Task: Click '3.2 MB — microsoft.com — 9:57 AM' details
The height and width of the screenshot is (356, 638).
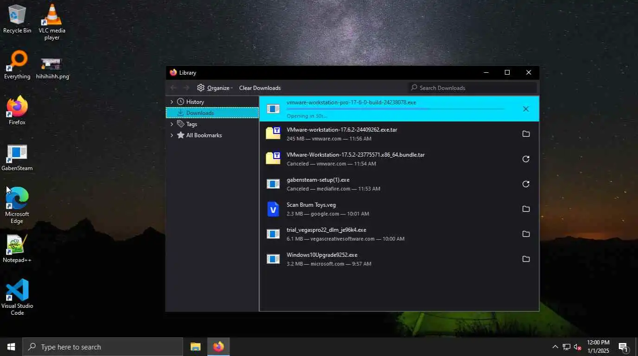Action: tap(329, 264)
